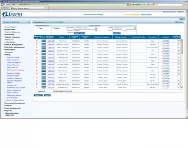Click the Delete button

click(47, 95)
